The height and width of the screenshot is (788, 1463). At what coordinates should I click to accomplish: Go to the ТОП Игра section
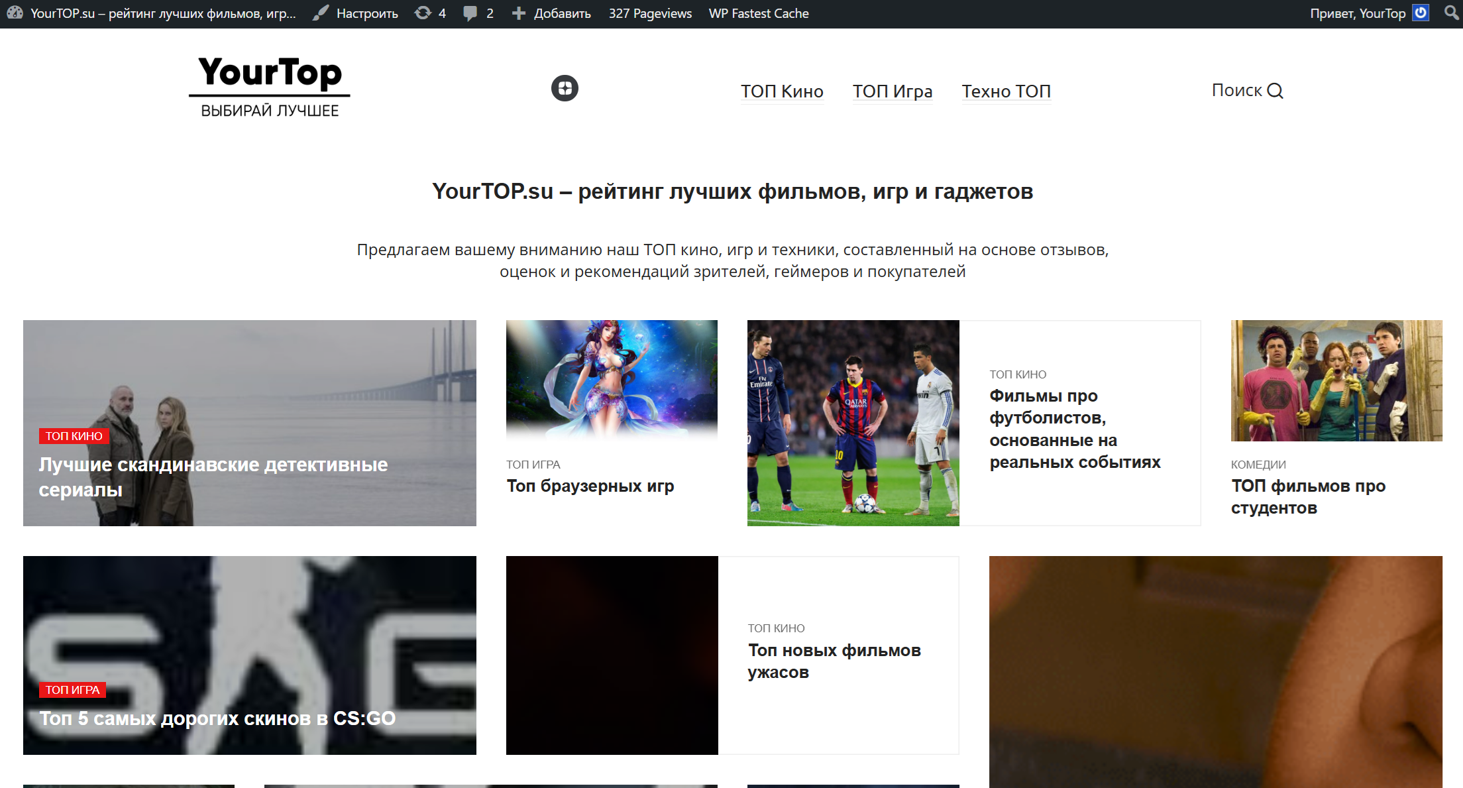pos(893,91)
